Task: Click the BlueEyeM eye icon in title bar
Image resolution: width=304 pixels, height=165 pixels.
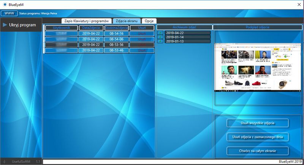Action: (5, 5)
